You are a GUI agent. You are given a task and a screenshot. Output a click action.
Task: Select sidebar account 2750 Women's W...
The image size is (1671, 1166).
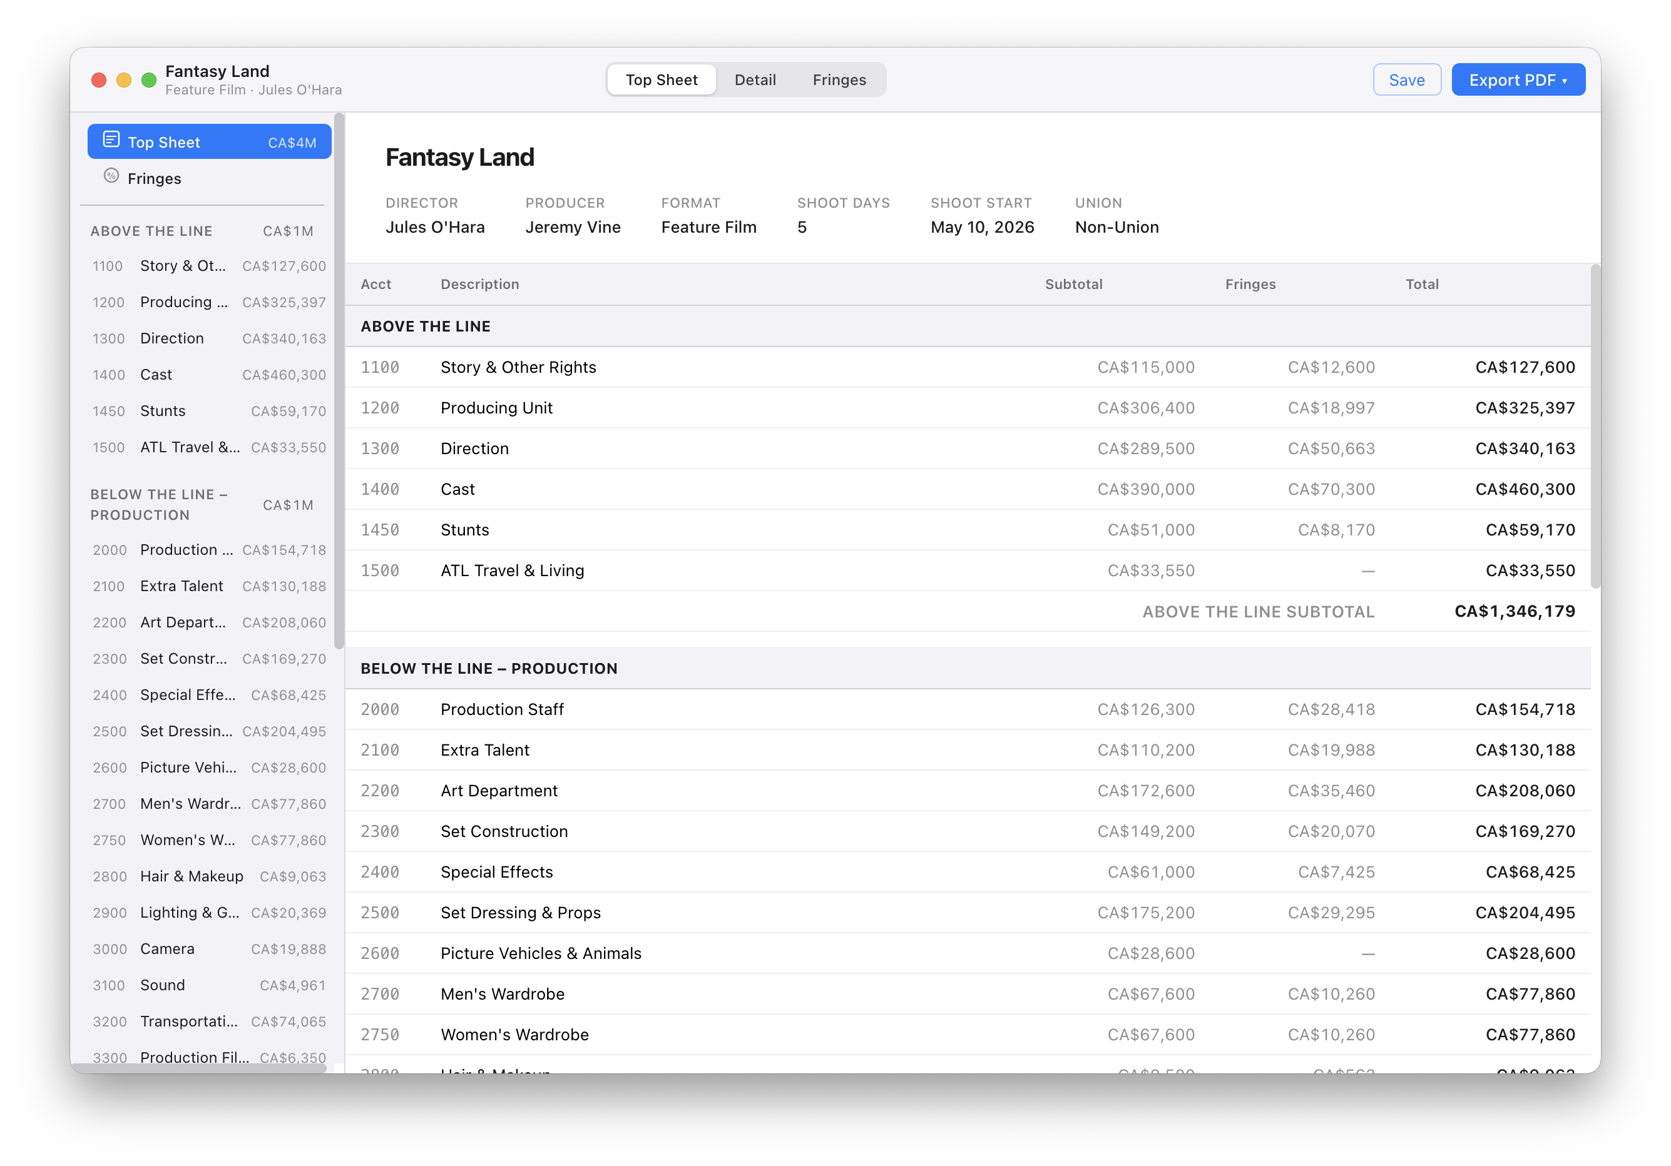tap(210, 841)
